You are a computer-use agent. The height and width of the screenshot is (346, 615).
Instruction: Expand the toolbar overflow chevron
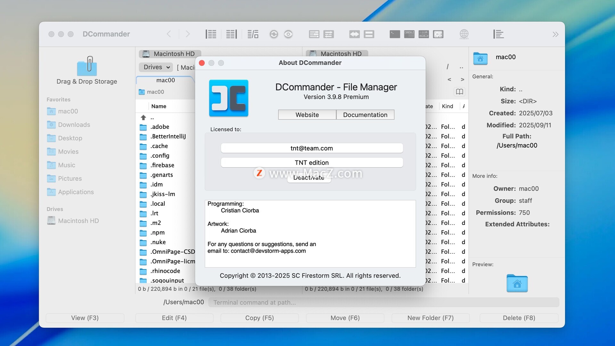pos(555,34)
